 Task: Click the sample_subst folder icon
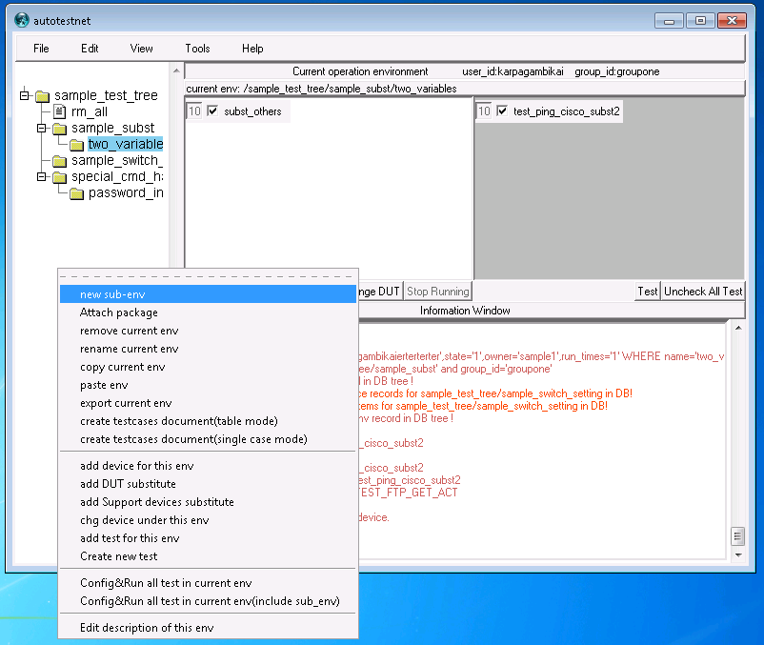click(x=59, y=129)
